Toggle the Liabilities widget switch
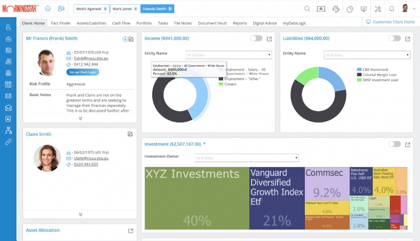 pos(395,38)
